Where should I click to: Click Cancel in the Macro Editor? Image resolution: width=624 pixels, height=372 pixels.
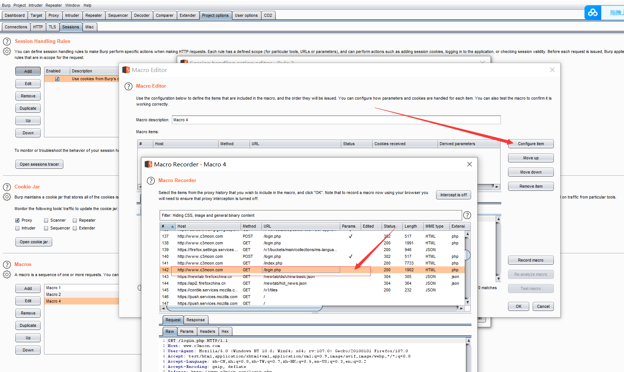(543, 306)
